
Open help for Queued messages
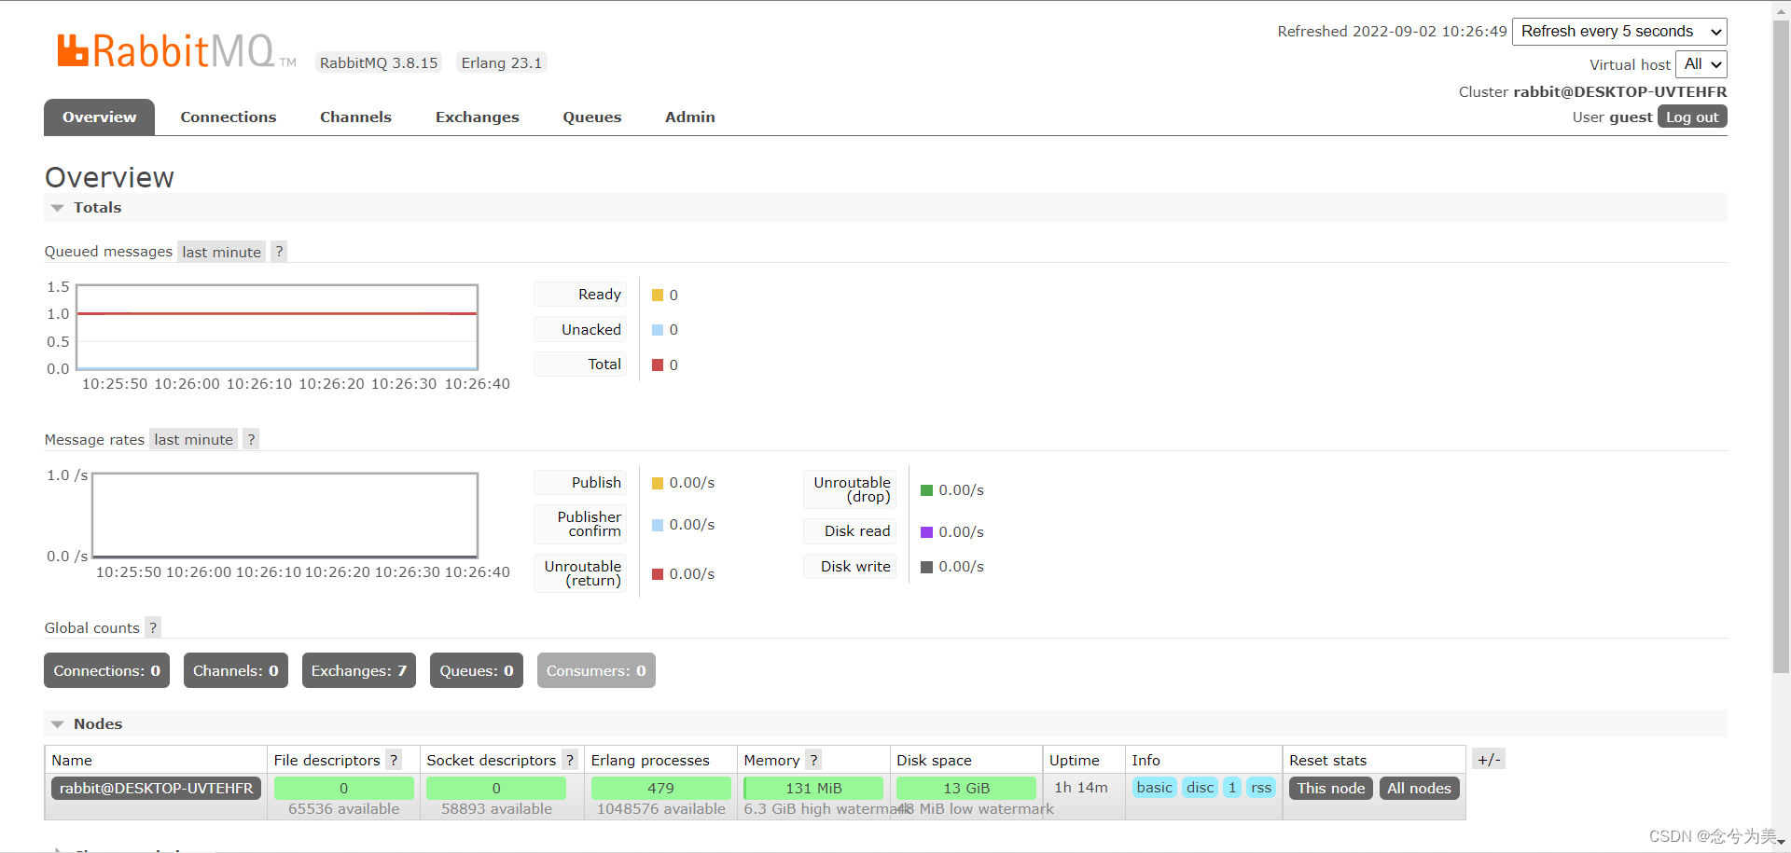(x=279, y=252)
